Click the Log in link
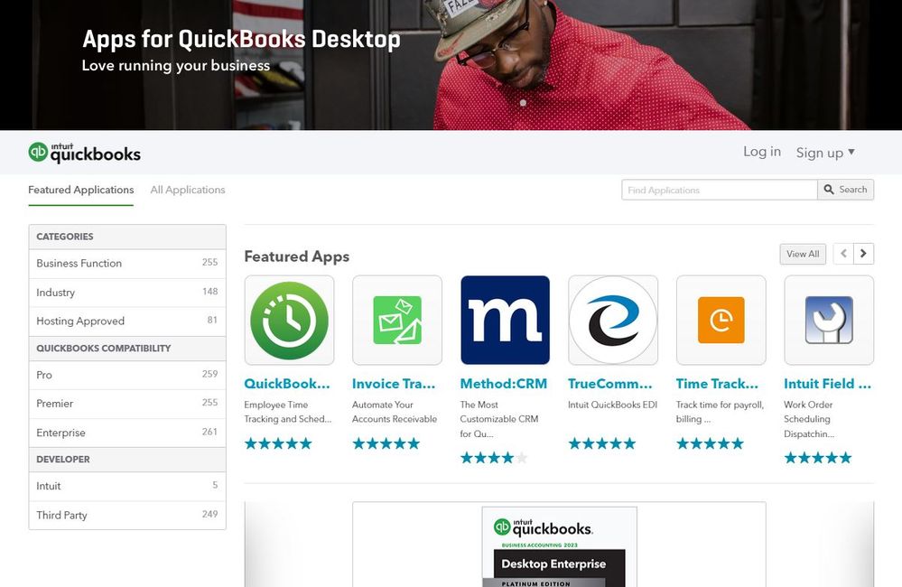 tap(762, 152)
